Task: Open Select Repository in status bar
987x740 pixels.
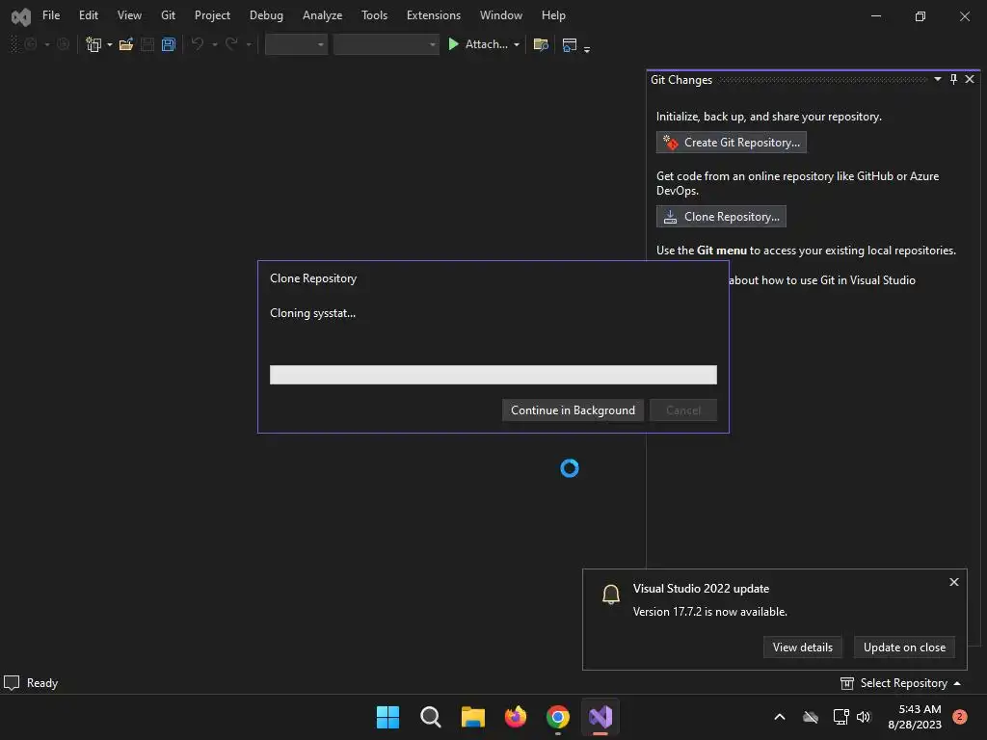Action: (x=900, y=683)
